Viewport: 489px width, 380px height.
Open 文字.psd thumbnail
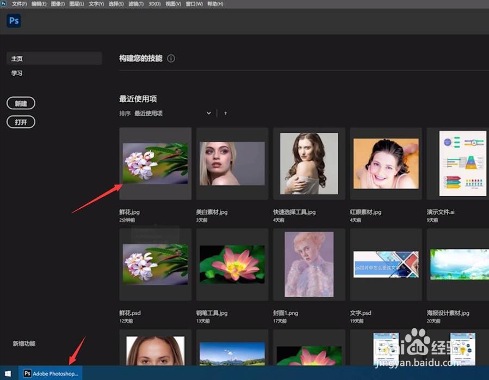[386, 264]
